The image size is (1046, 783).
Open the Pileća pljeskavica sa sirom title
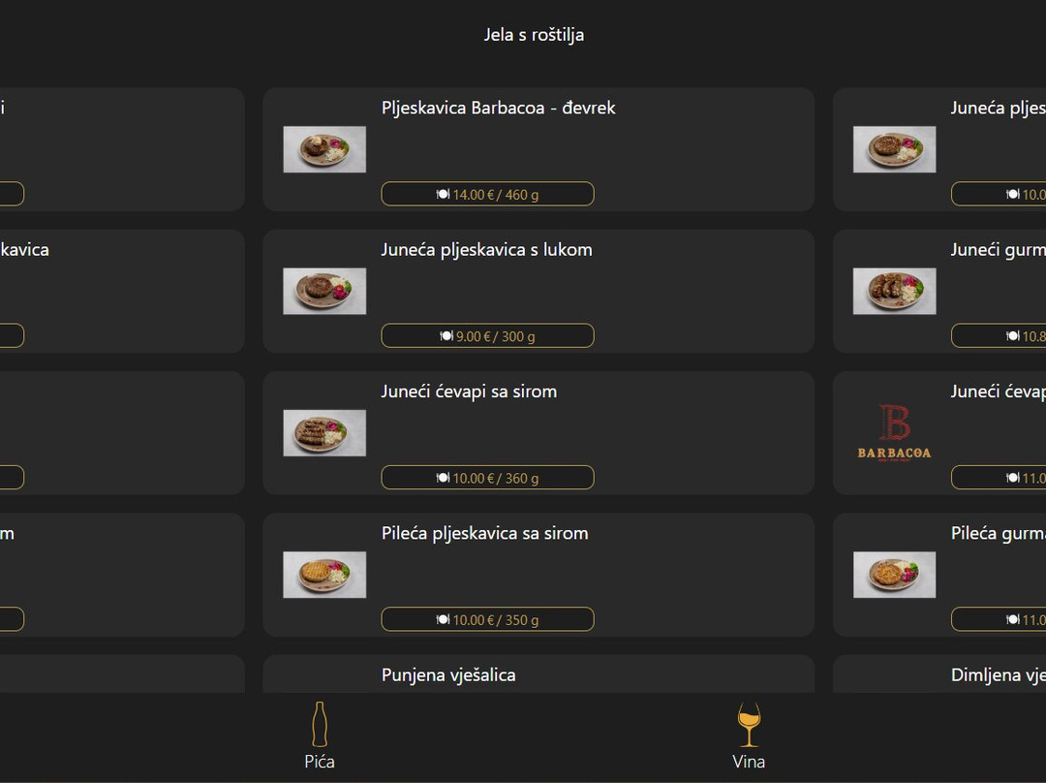pyautogui.click(x=484, y=533)
